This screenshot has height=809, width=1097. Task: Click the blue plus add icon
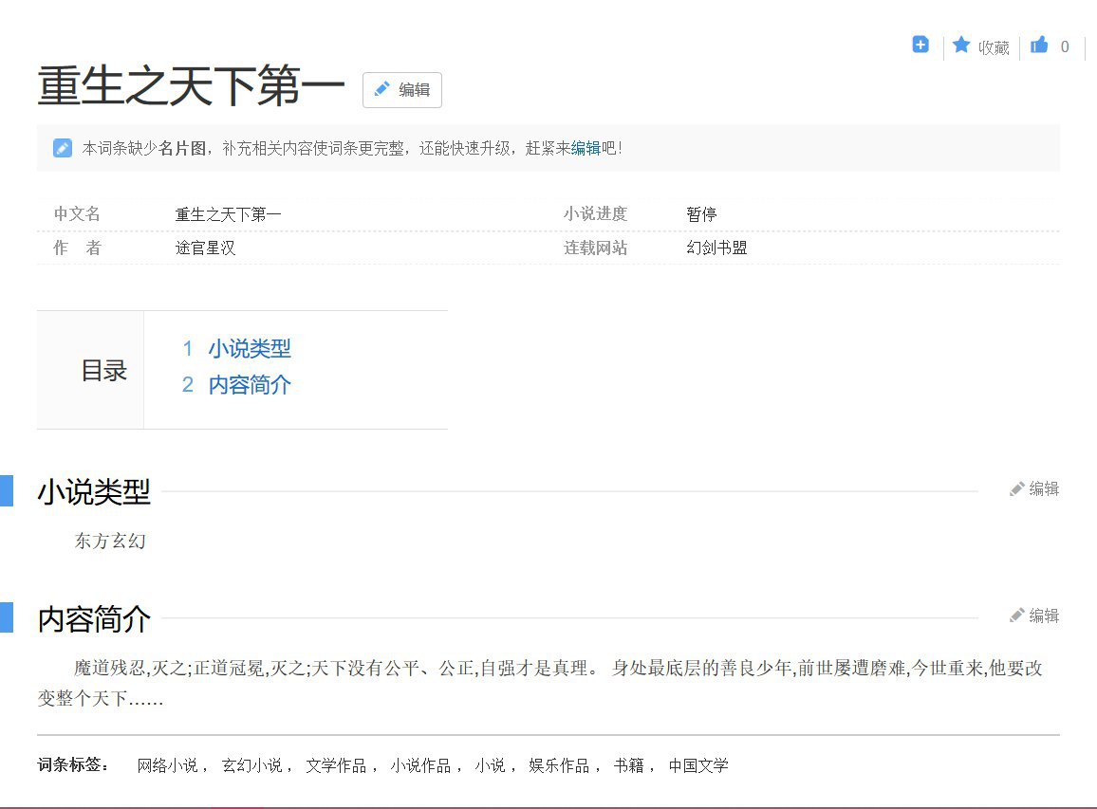click(920, 45)
